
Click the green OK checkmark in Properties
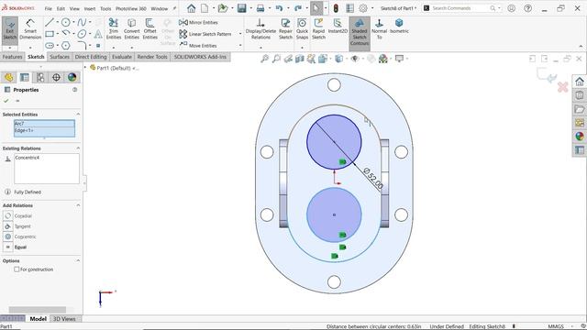coord(6,101)
